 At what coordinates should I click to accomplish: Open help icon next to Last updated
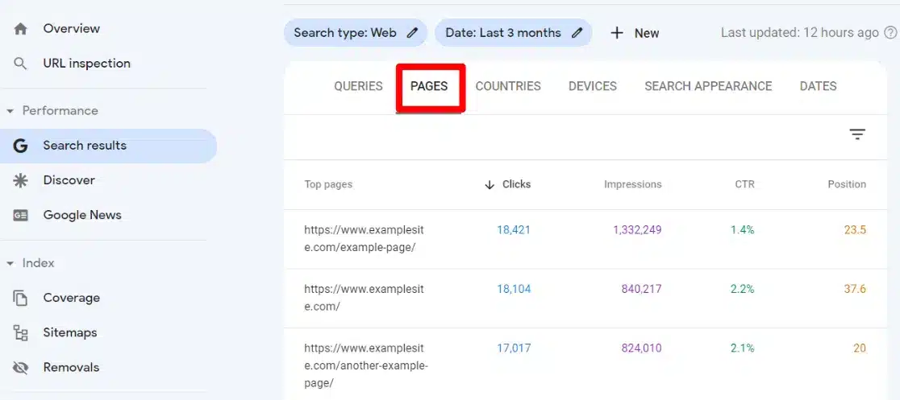pyautogui.click(x=890, y=33)
